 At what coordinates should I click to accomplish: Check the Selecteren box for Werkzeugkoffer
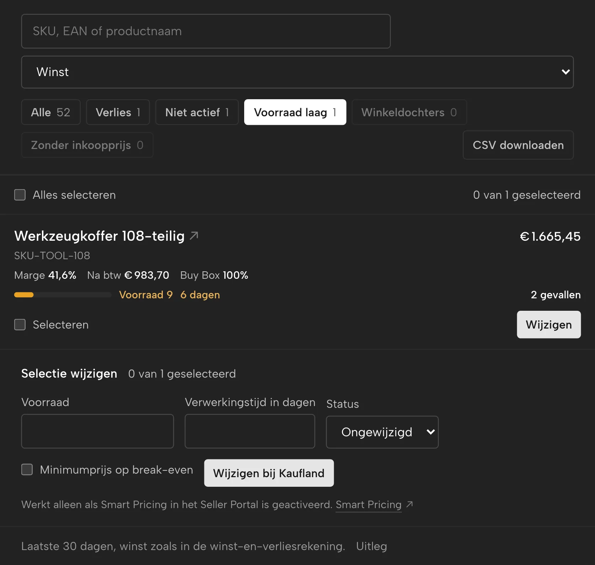20,325
